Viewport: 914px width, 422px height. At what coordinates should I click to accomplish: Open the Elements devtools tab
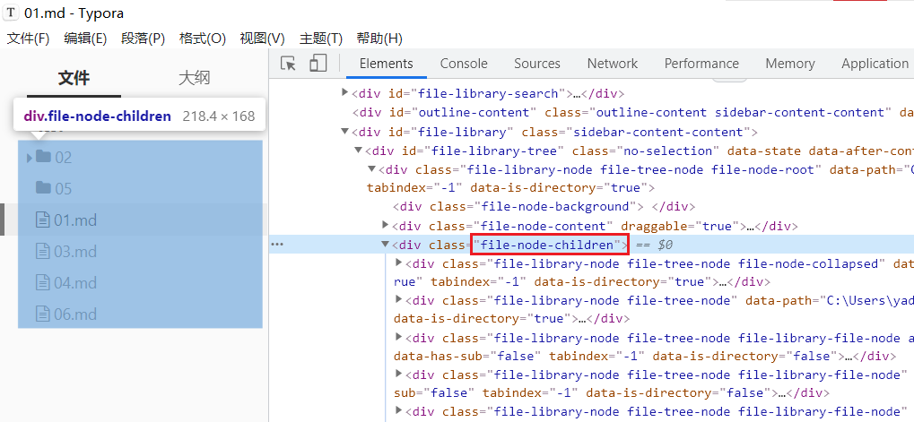386,64
